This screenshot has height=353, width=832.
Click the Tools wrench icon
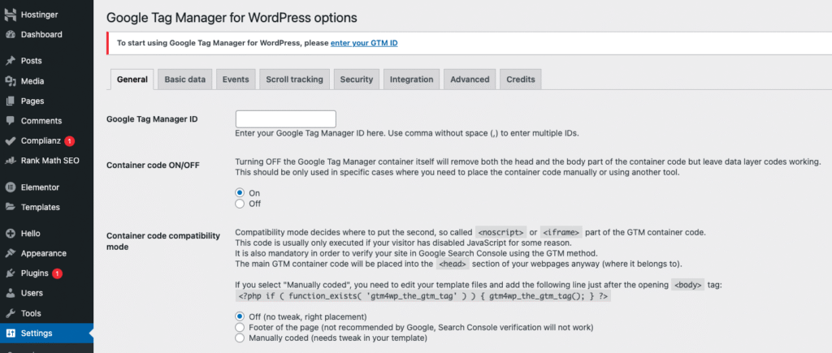tap(11, 313)
